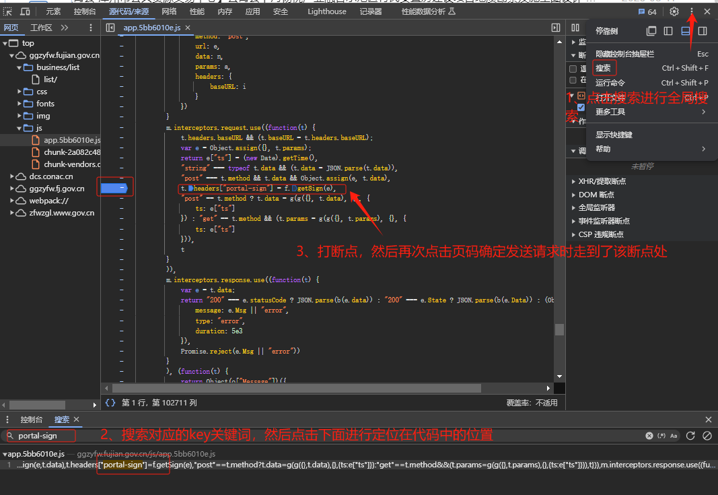Click the code editor horizontal scrollbar thumb
This screenshot has width=718, height=495.
point(296,388)
